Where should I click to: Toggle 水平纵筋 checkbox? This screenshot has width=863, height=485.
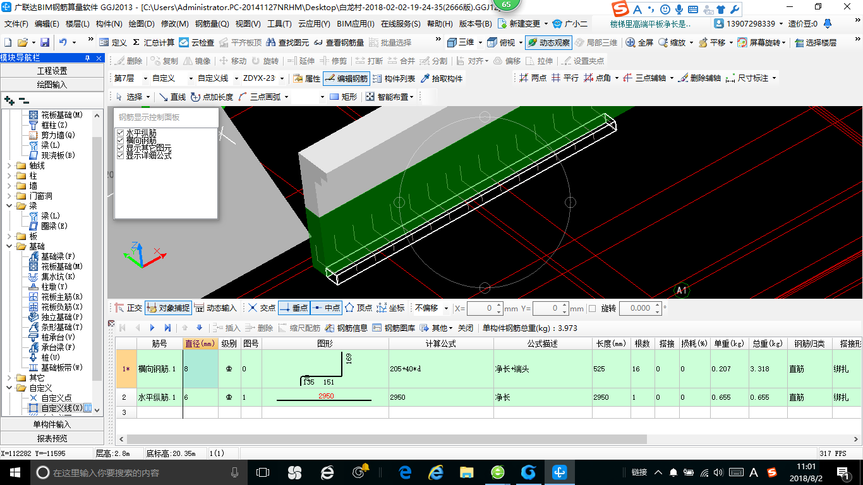pyautogui.click(x=120, y=133)
